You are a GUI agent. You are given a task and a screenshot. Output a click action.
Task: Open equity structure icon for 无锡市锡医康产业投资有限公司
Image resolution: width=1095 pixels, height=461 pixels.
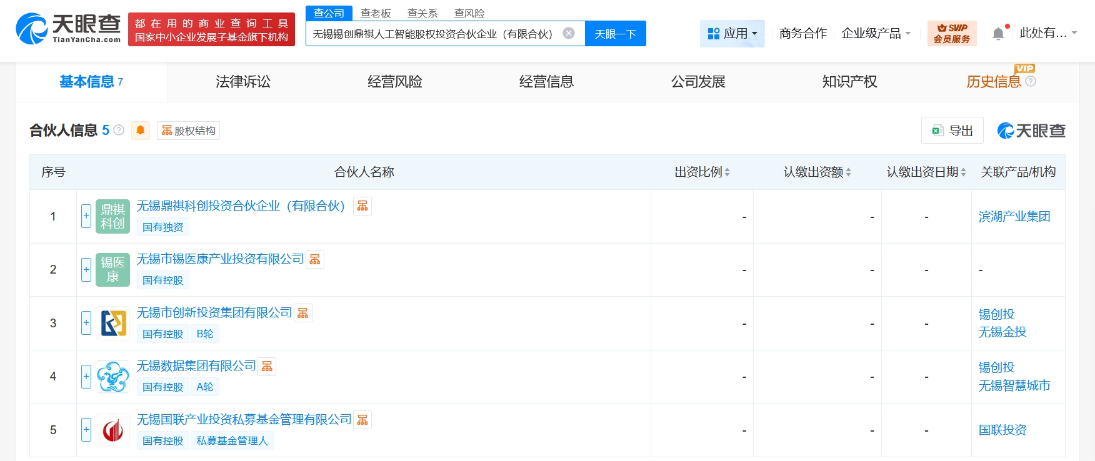pos(315,259)
